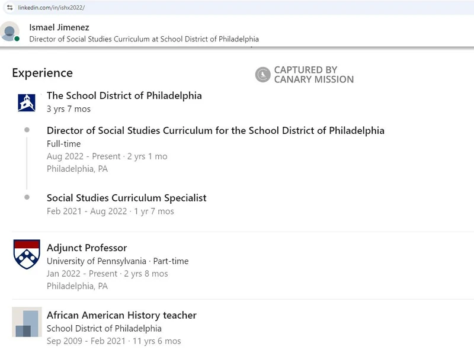The height and width of the screenshot is (356, 474).
Task: Click the green online status dot
Action: click(x=17, y=39)
